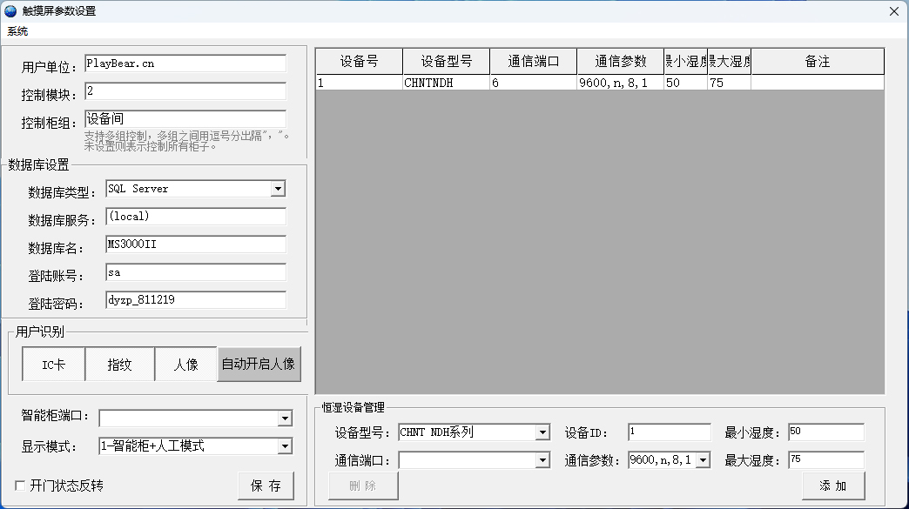
Task: Toggle the 开门状态反转 checkbox
Action: tap(21, 486)
